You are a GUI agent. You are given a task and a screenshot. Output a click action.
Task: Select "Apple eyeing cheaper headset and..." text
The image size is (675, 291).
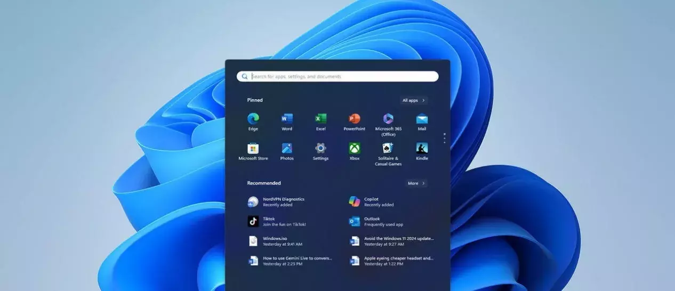399,258
